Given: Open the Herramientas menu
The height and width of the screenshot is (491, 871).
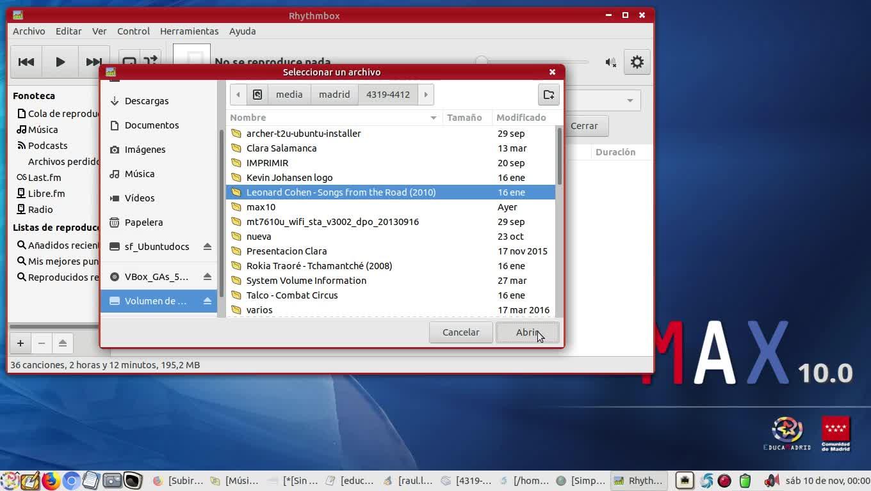Looking at the screenshot, I should pos(189,31).
